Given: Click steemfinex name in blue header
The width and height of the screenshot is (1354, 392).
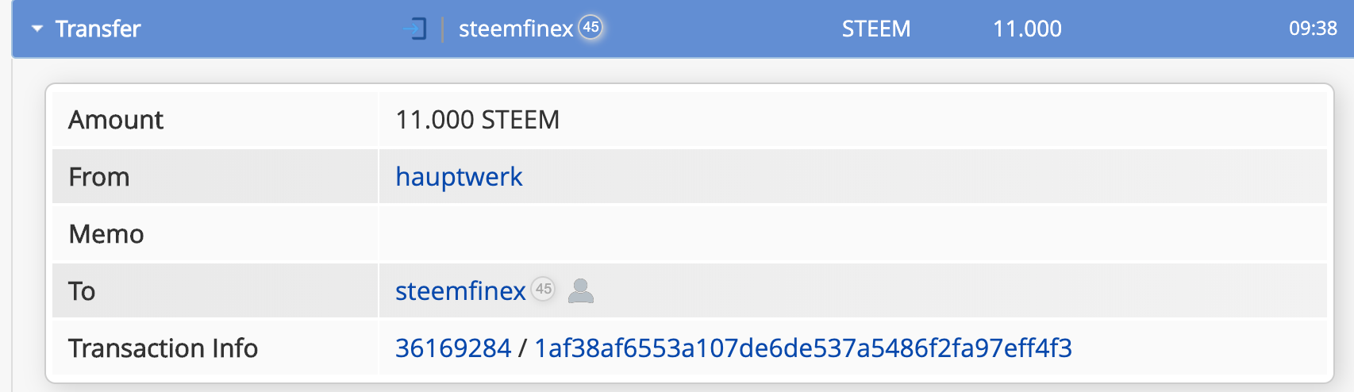Looking at the screenshot, I should 516,29.
